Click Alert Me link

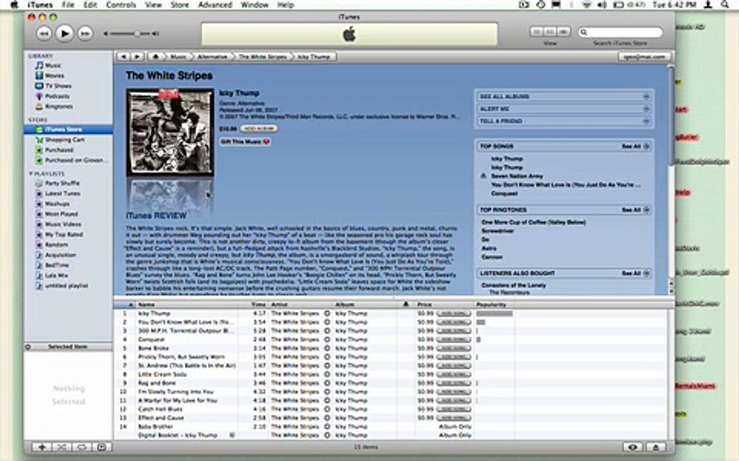tap(564, 109)
